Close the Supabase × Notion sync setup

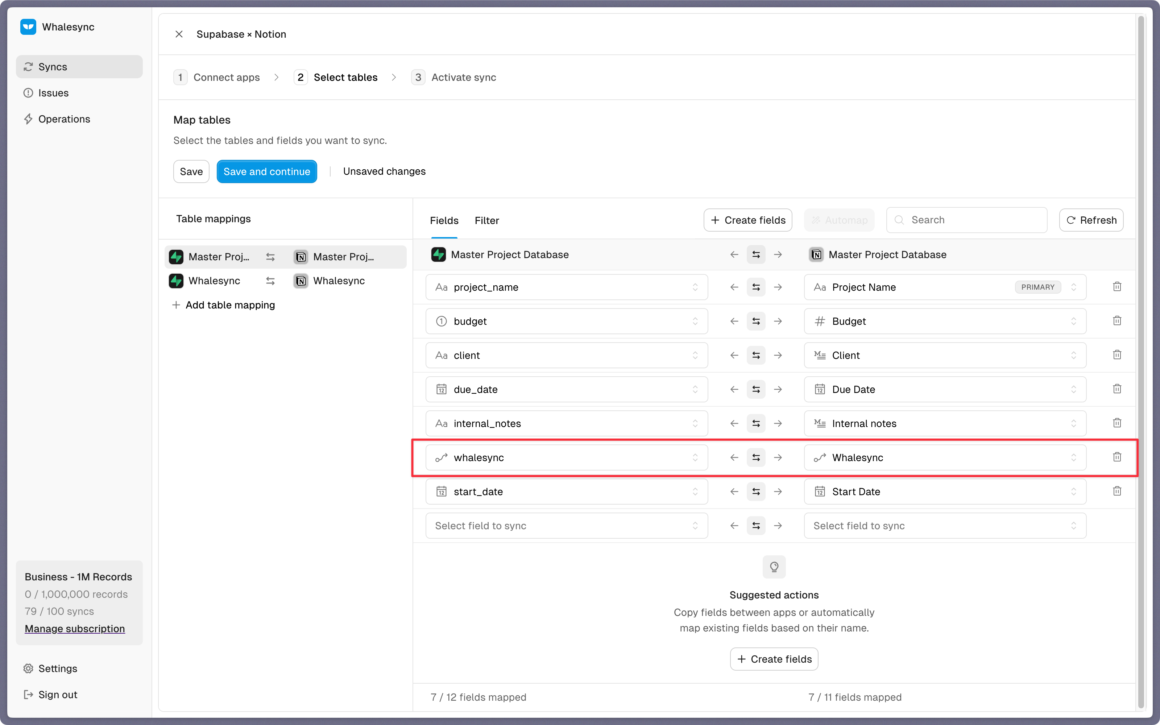179,34
